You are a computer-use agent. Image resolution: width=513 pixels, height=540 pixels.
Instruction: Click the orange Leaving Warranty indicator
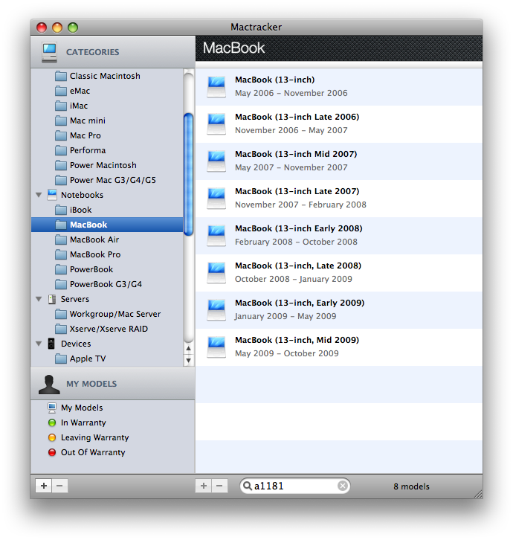coord(52,437)
